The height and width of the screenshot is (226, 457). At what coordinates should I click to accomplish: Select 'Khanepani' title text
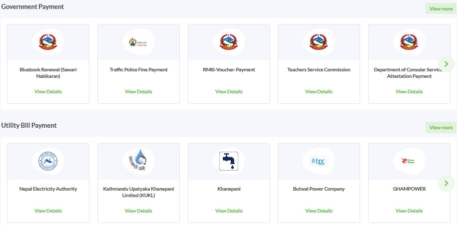coord(229,189)
